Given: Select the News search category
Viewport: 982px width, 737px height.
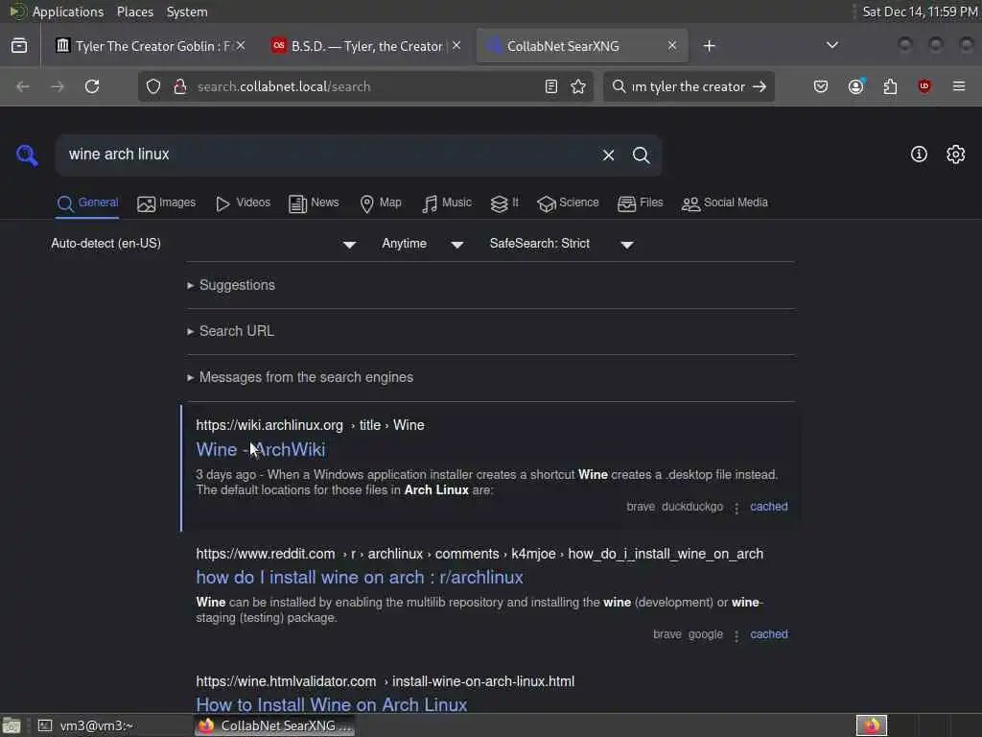Looking at the screenshot, I should tap(314, 203).
